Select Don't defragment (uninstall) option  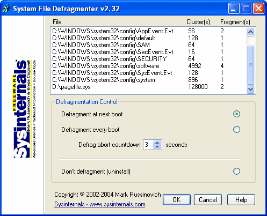tap(236, 171)
